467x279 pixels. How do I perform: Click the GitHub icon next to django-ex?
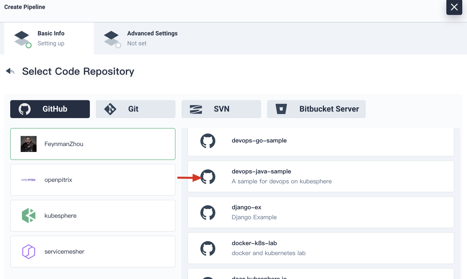point(208,212)
